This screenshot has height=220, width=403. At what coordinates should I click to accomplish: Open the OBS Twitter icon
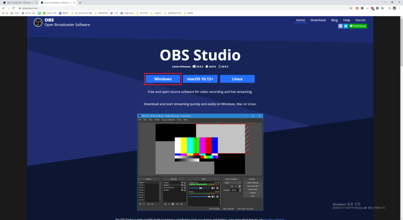tap(346, 26)
